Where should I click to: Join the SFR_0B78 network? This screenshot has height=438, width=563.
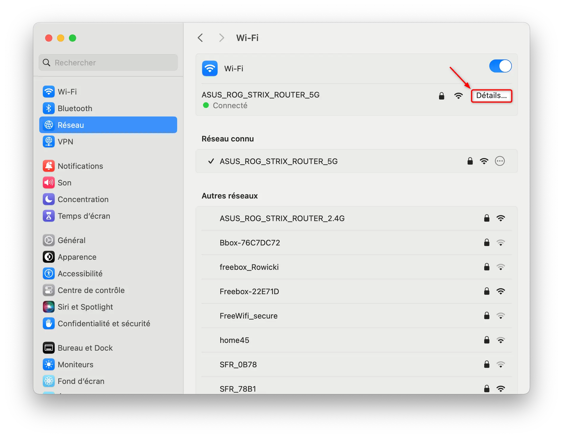tap(357, 364)
